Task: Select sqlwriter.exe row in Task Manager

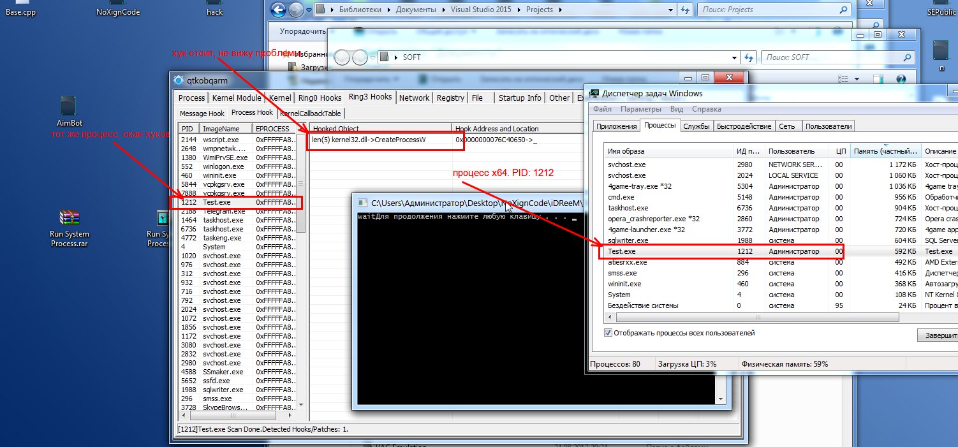Action: click(781, 240)
